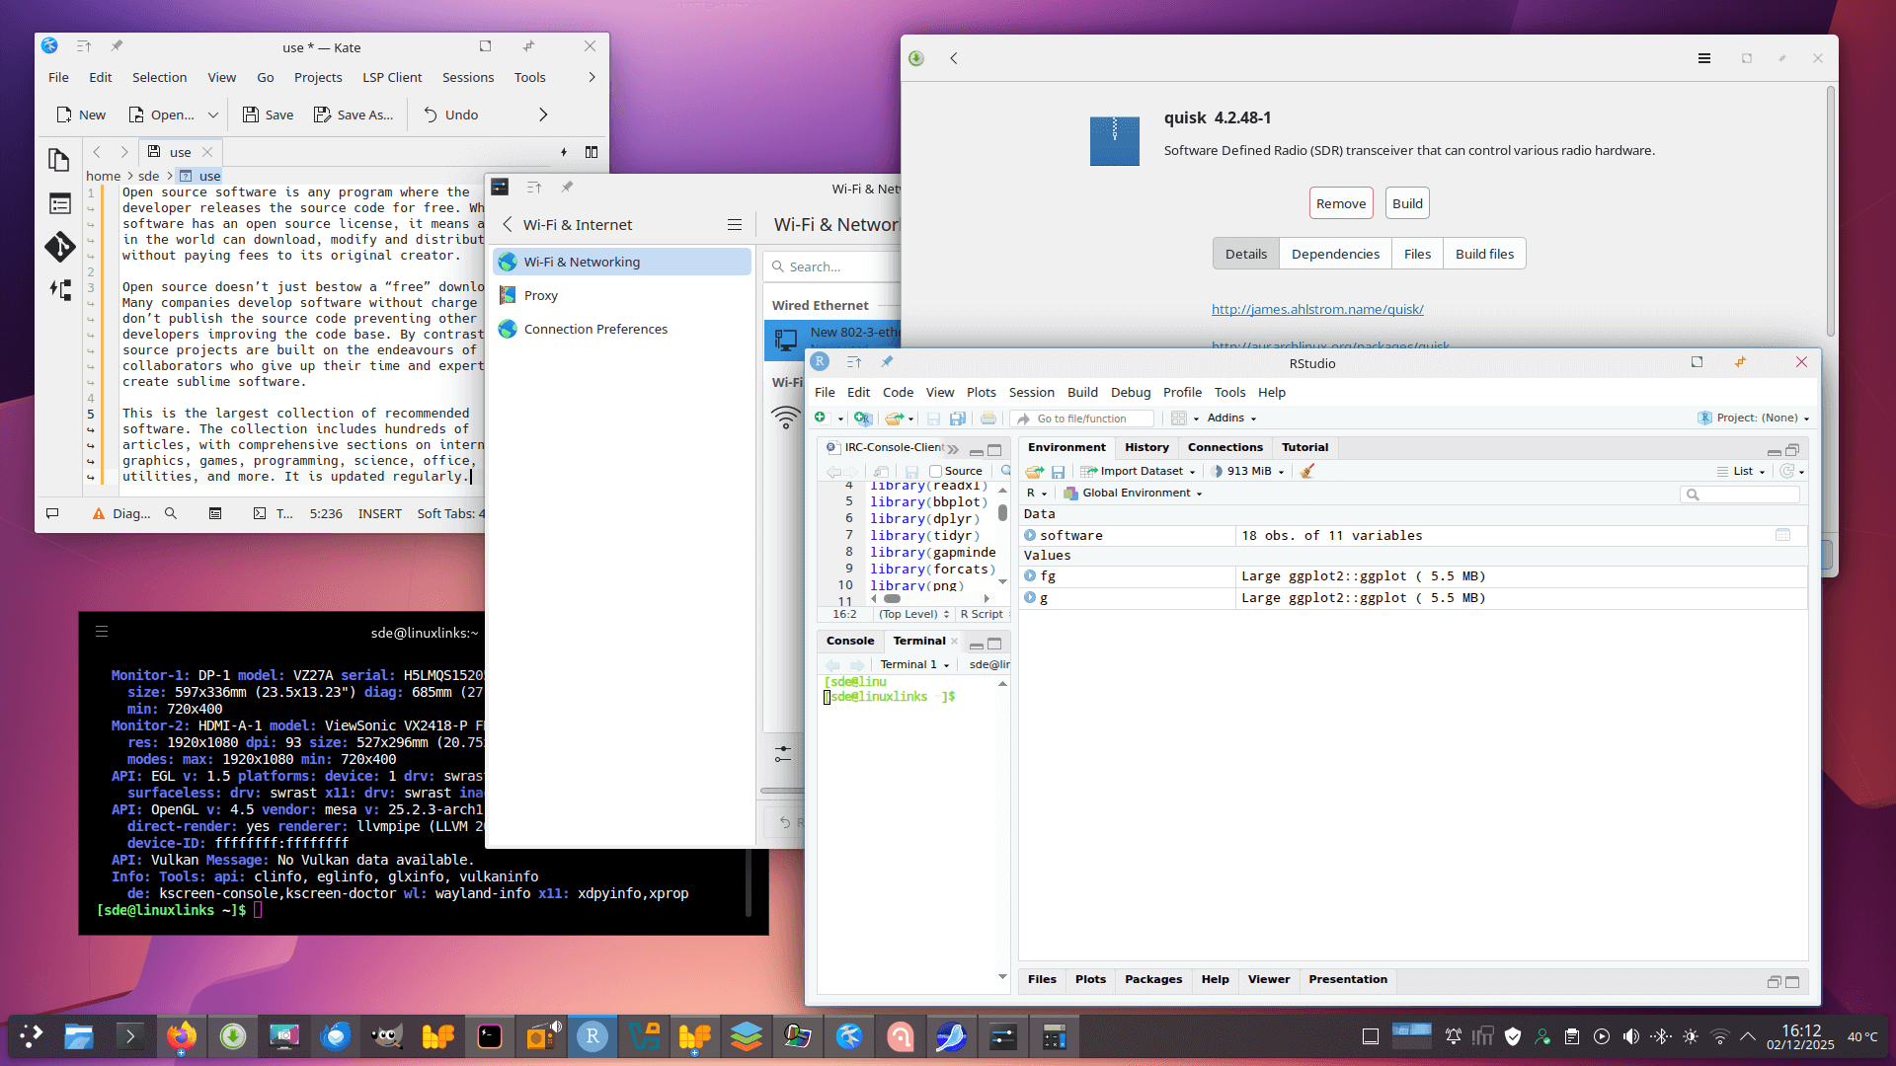
Task: Open the Addins dropdown menu
Action: pyautogui.click(x=1230, y=419)
